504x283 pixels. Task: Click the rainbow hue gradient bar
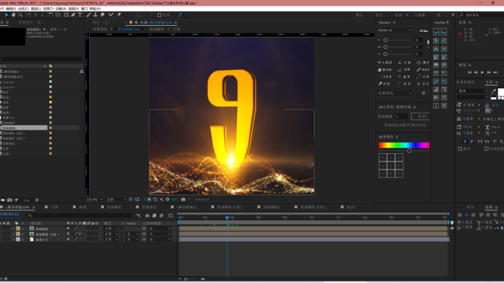(404, 145)
